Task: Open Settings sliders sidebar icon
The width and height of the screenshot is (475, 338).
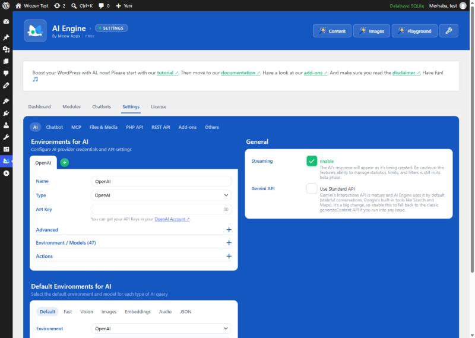Action: click(x=6, y=149)
